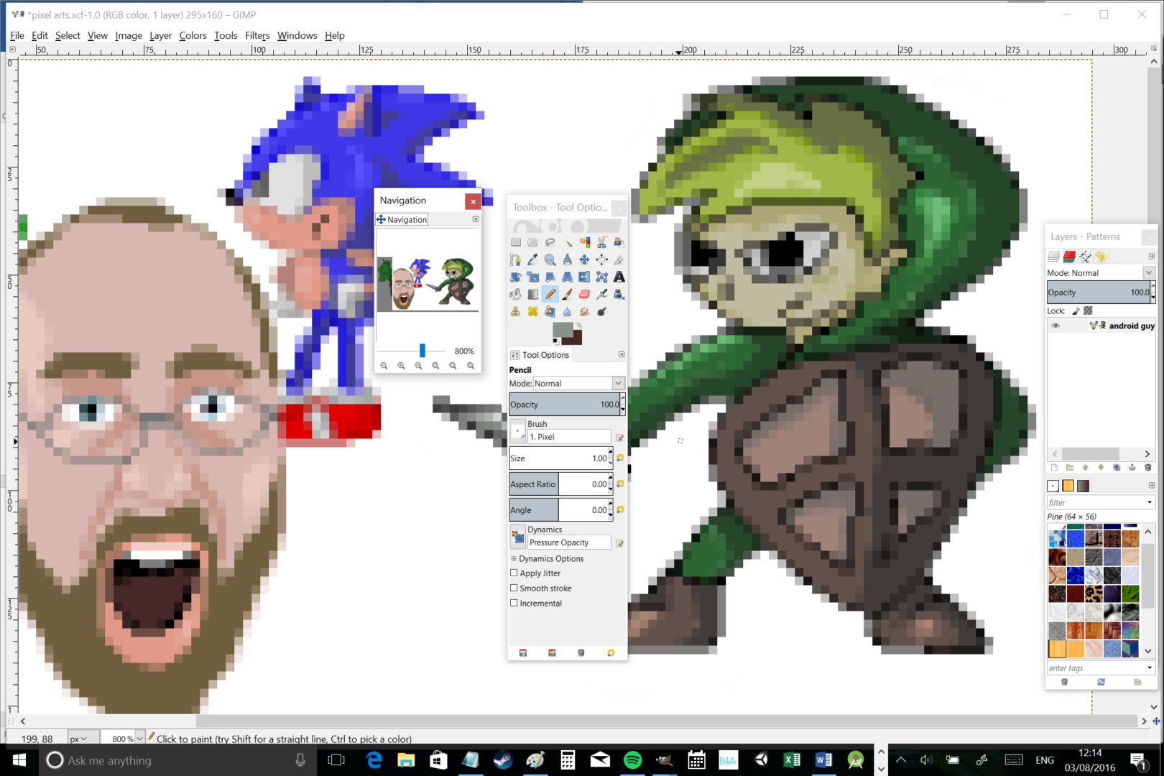Choose the Paintbrush tool
Image resolution: width=1164 pixels, height=776 pixels.
pyautogui.click(x=567, y=294)
